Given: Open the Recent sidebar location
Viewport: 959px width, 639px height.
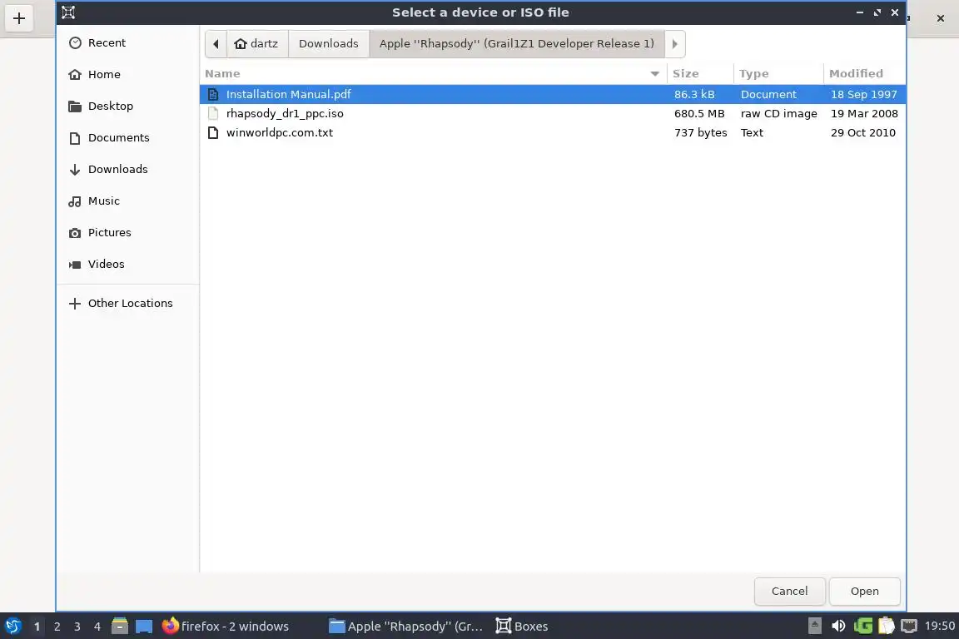Looking at the screenshot, I should (127, 42).
